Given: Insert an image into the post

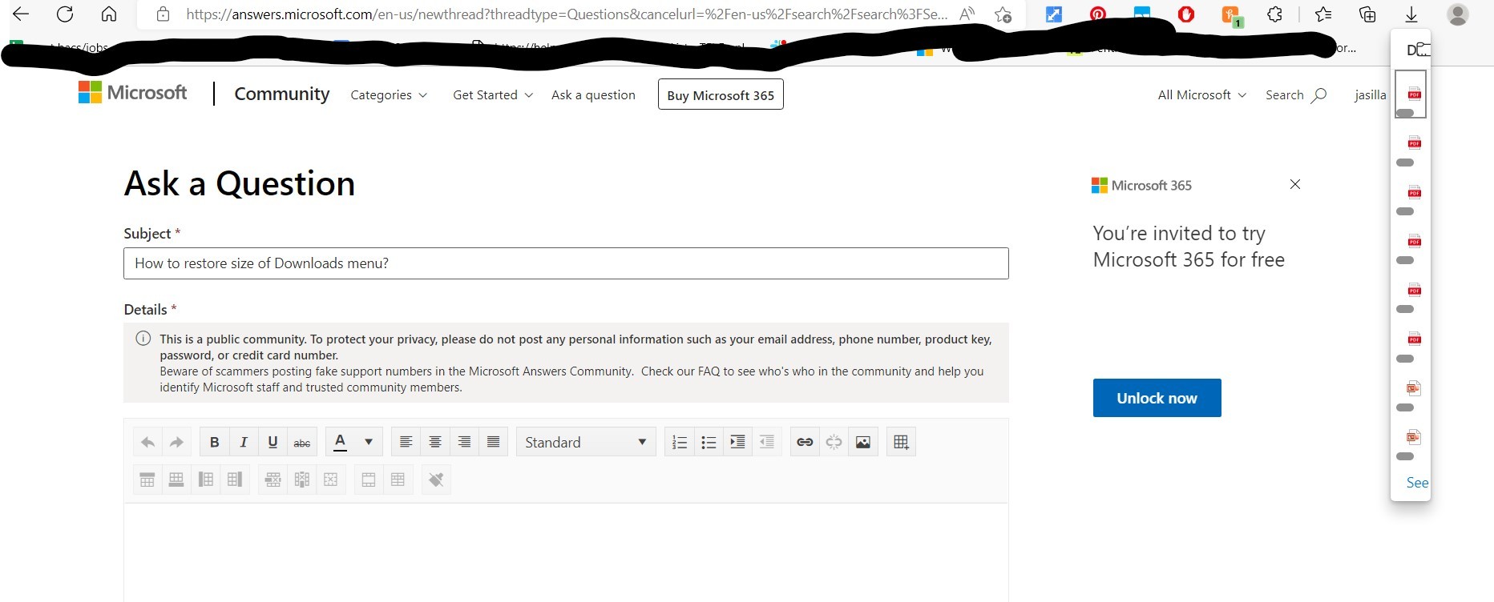Looking at the screenshot, I should pyautogui.click(x=863, y=442).
